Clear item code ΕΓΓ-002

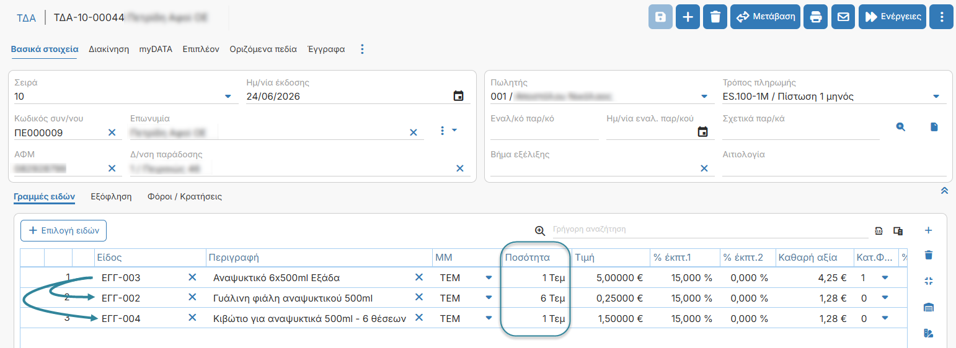click(x=192, y=298)
